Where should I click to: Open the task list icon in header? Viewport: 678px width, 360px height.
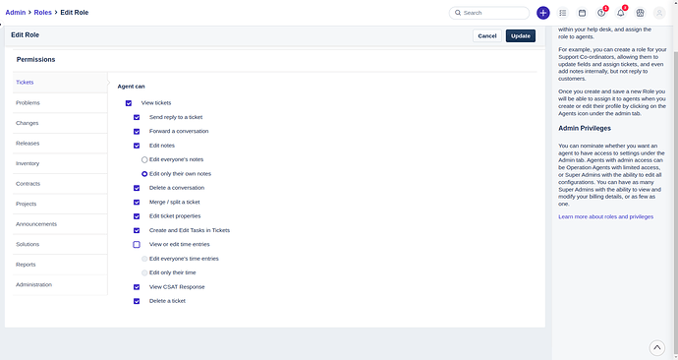pos(563,13)
